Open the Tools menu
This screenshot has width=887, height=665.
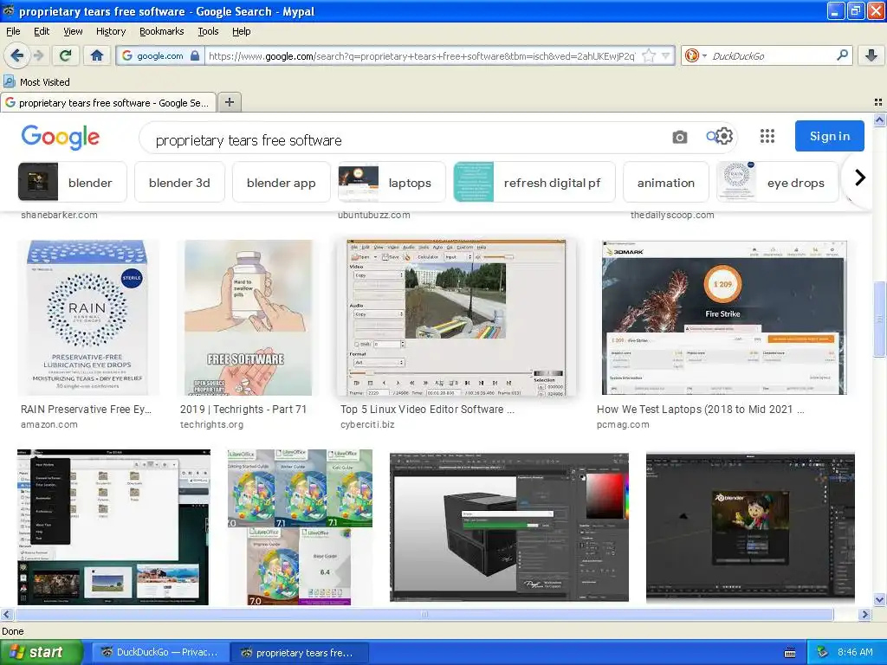point(208,31)
